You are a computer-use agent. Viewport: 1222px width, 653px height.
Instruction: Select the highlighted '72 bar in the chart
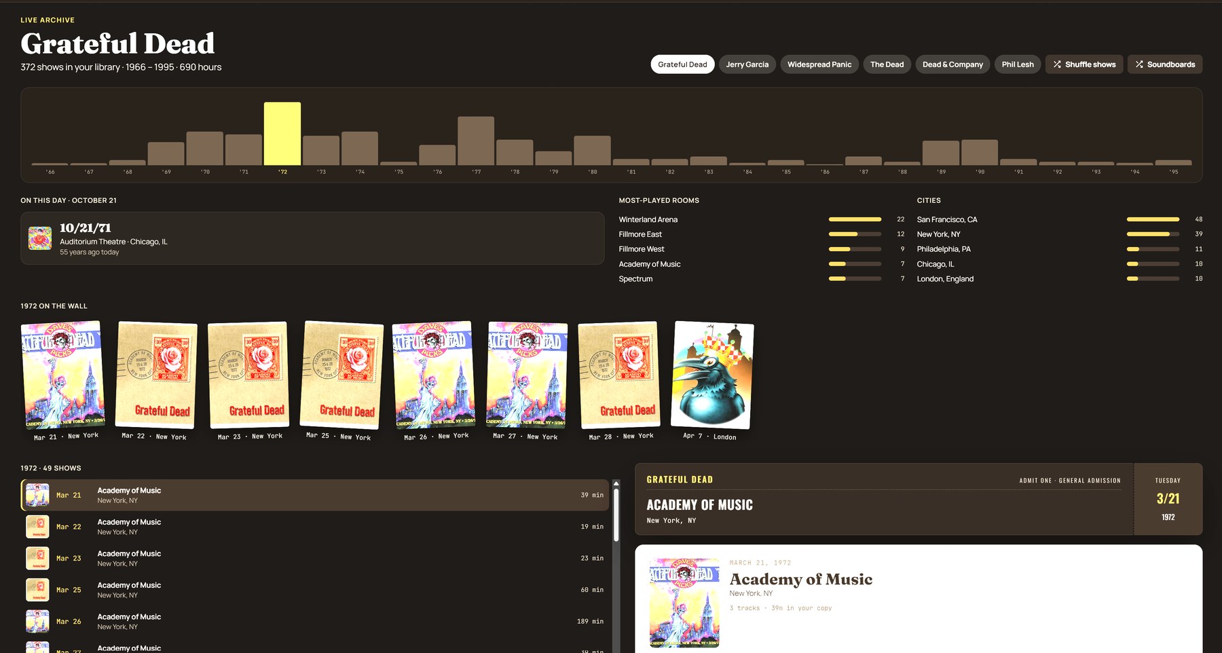coord(282,134)
